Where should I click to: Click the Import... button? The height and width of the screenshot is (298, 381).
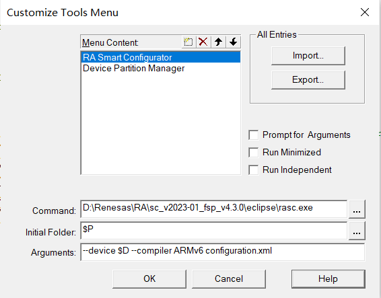click(x=308, y=56)
